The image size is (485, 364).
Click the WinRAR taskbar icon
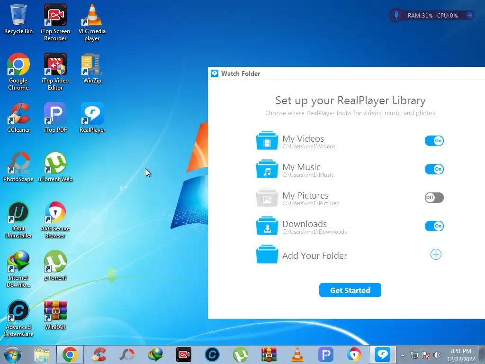pyautogui.click(x=269, y=355)
